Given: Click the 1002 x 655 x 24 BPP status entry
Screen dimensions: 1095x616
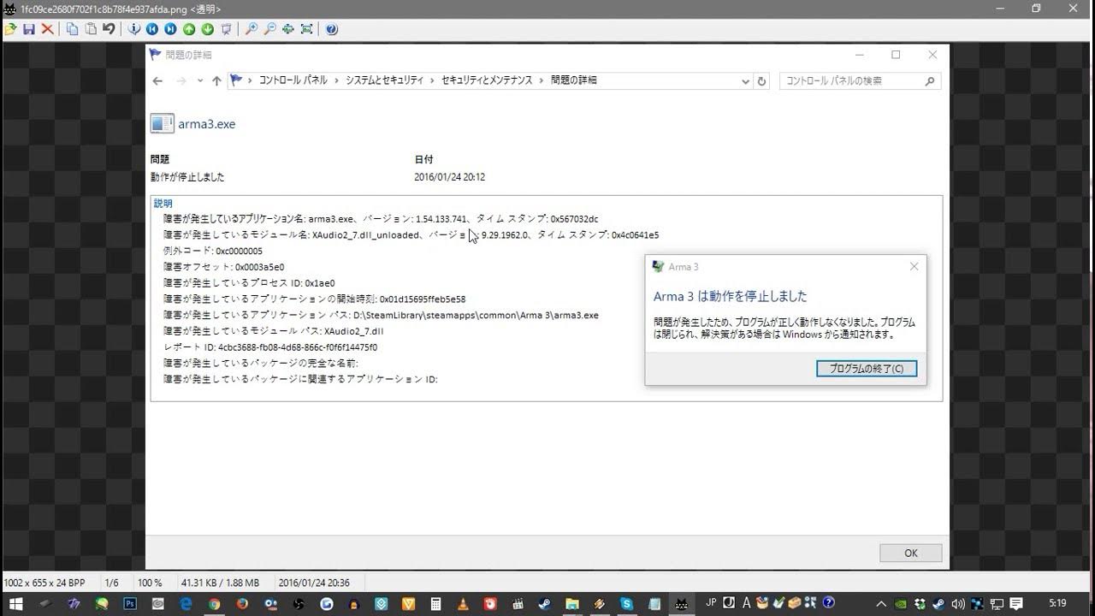Looking at the screenshot, I should tap(44, 583).
